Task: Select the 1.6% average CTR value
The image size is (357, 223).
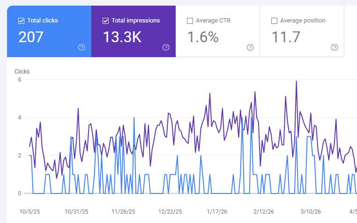Action: (x=203, y=37)
